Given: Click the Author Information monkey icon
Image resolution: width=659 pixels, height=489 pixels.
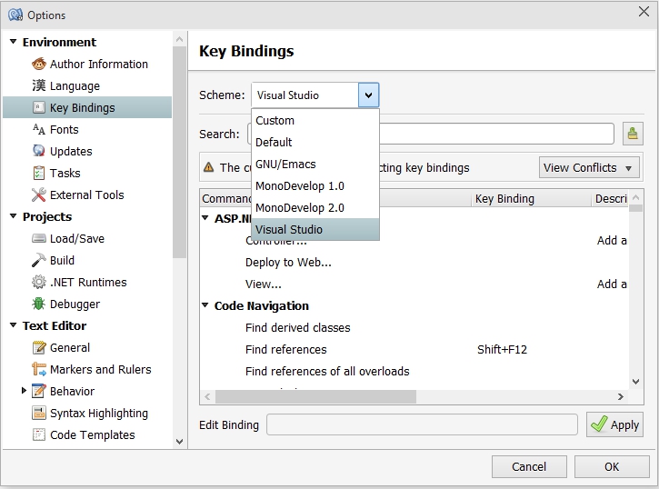Looking at the screenshot, I should point(39,64).
